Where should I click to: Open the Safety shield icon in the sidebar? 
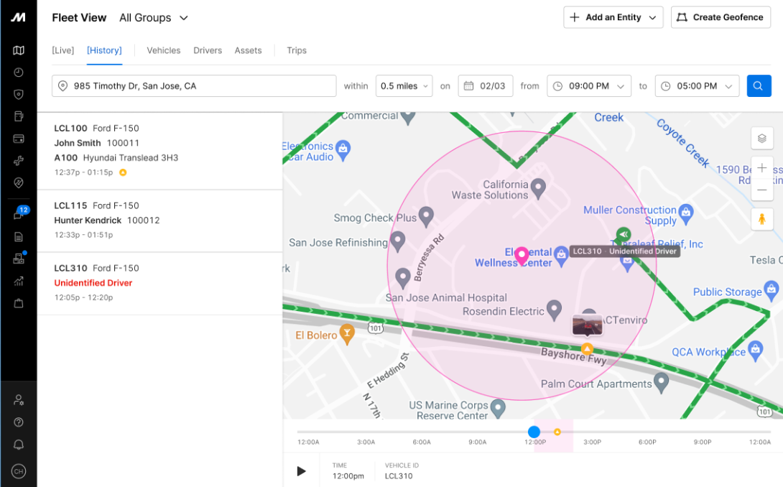[x=19, y=94]
